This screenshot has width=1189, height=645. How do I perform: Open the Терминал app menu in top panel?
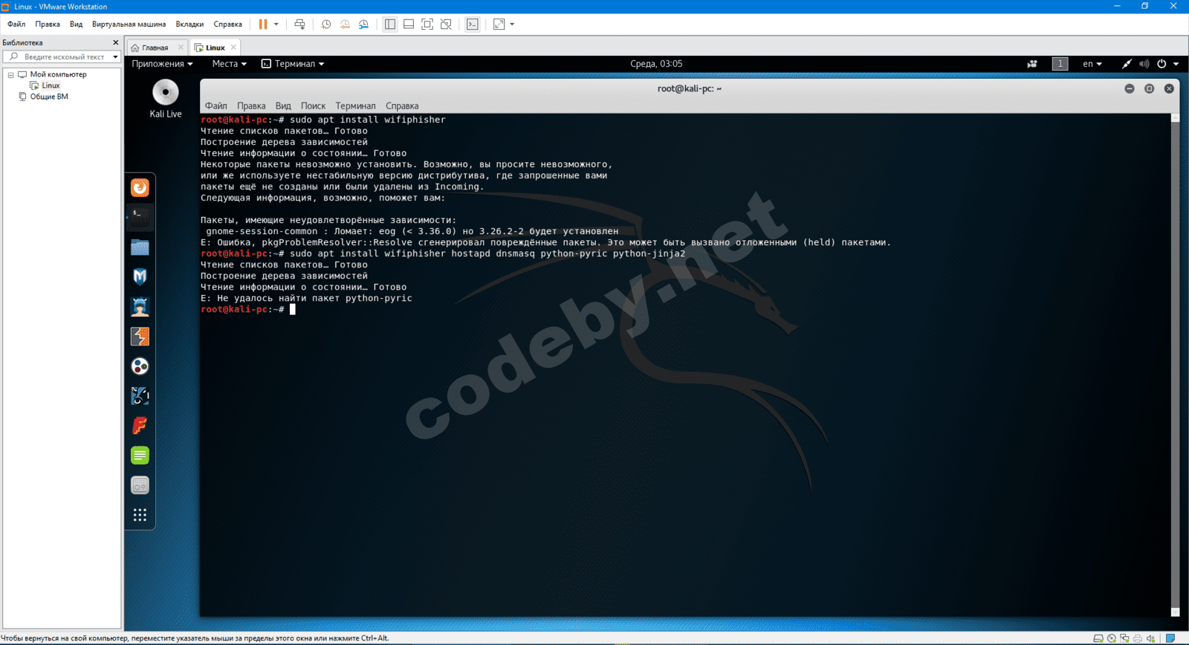point(293,64)
